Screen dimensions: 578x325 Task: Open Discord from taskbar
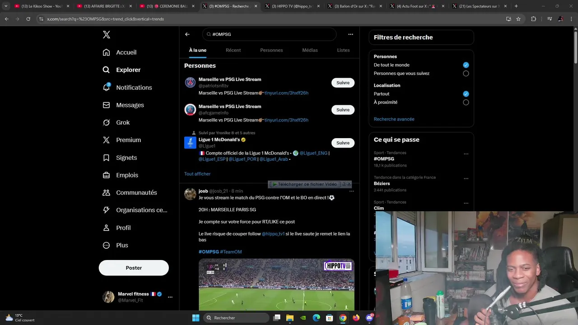point(369,318)
